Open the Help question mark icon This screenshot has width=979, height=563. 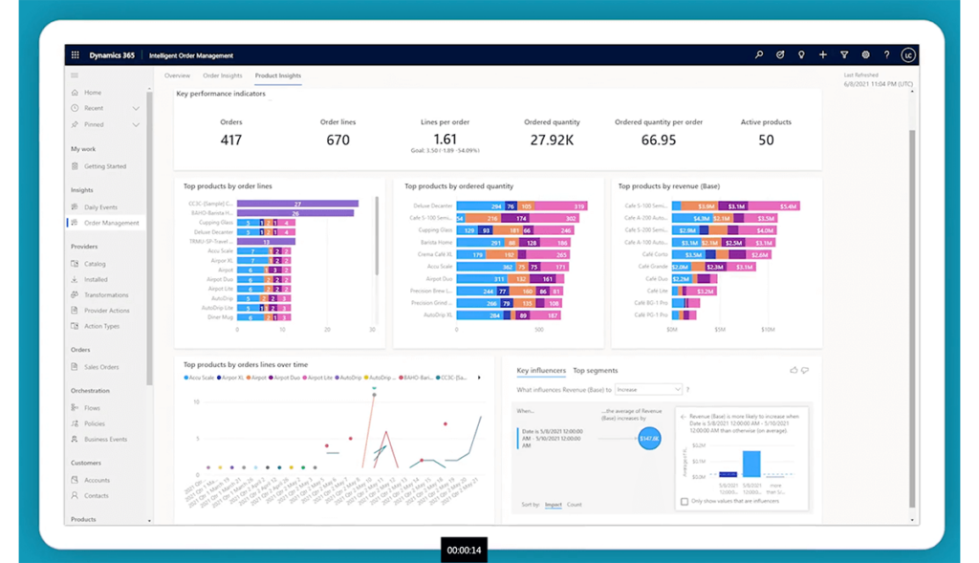pyautogui.click(x=887, y=54)
